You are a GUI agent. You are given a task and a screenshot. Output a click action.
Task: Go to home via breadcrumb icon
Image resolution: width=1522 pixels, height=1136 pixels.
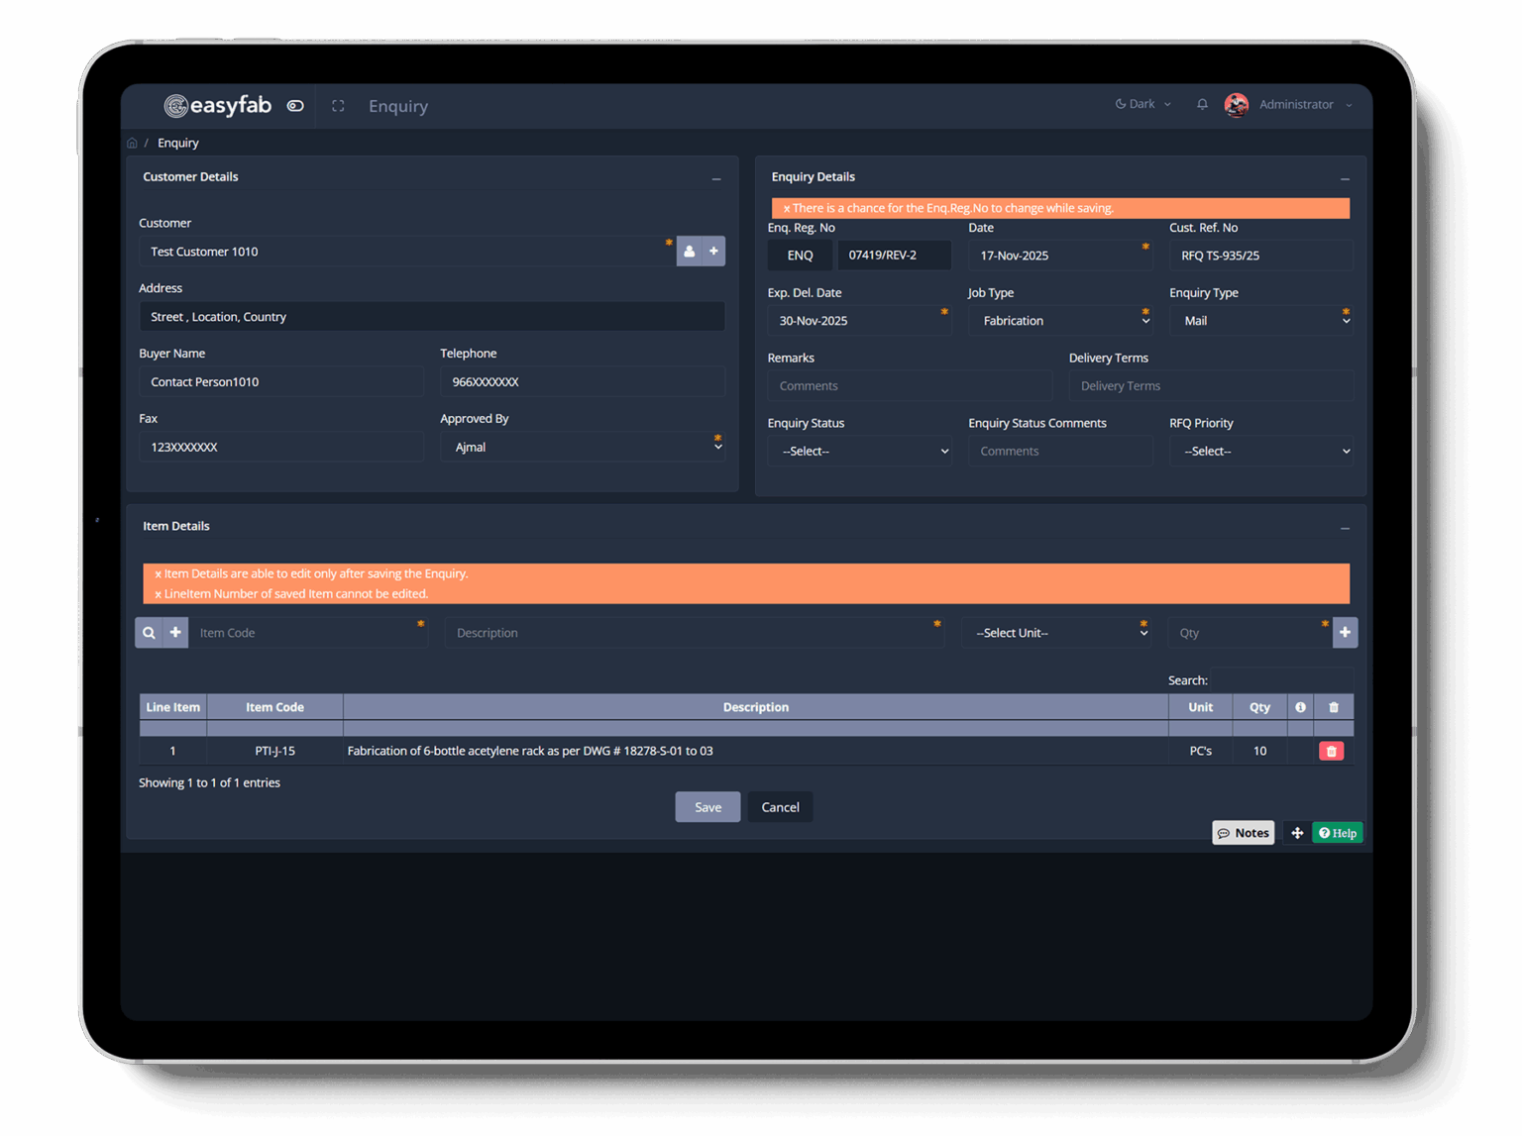click(132, 143)
